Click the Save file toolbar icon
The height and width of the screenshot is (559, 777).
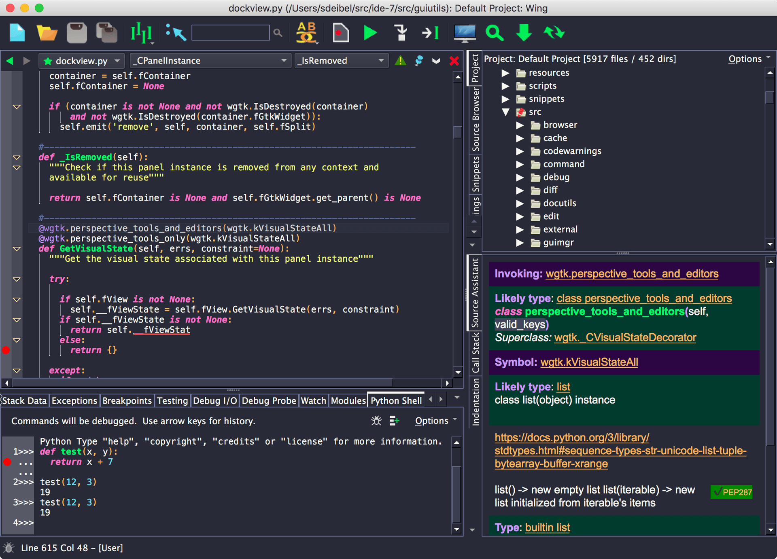click(76, 32)
